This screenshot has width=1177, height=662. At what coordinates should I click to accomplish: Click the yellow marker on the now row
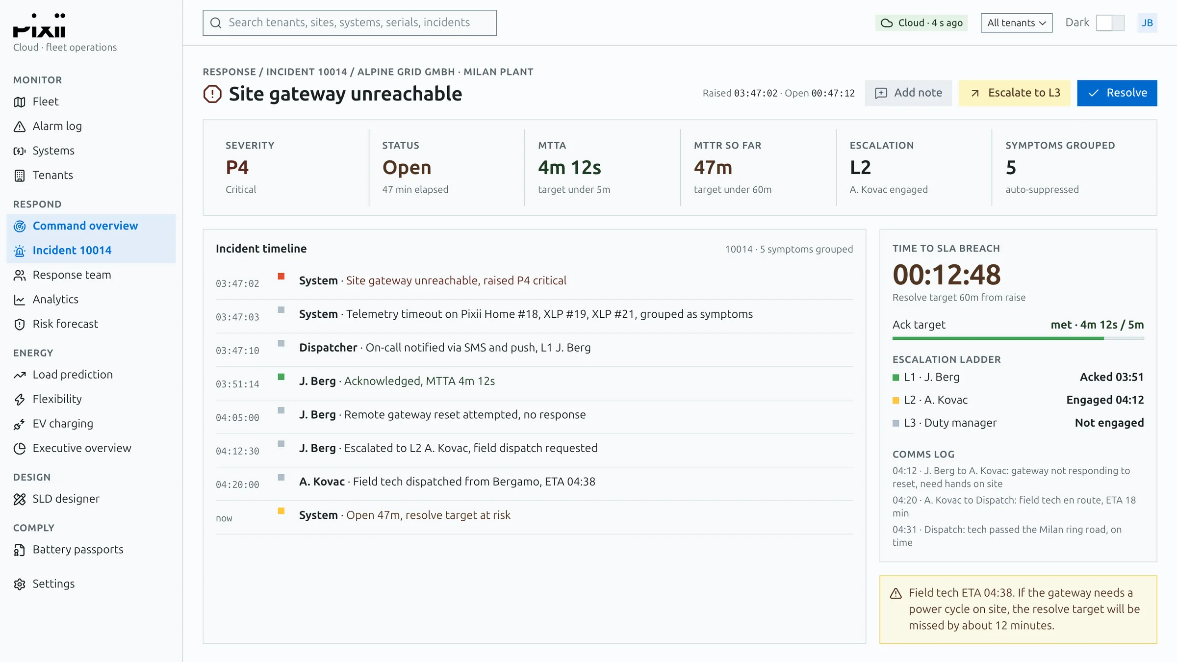pyautogui.click(x=281, y=510)
